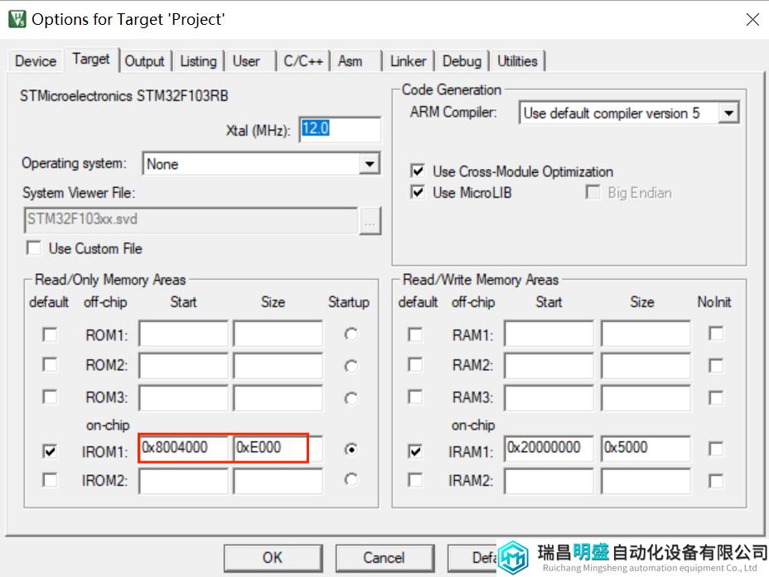Go to the C/C++ tab

tap(303, 61)
